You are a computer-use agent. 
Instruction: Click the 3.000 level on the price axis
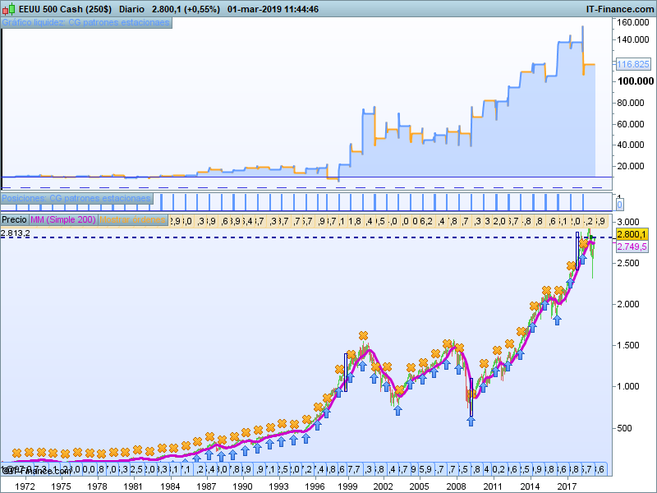[628, 222]
